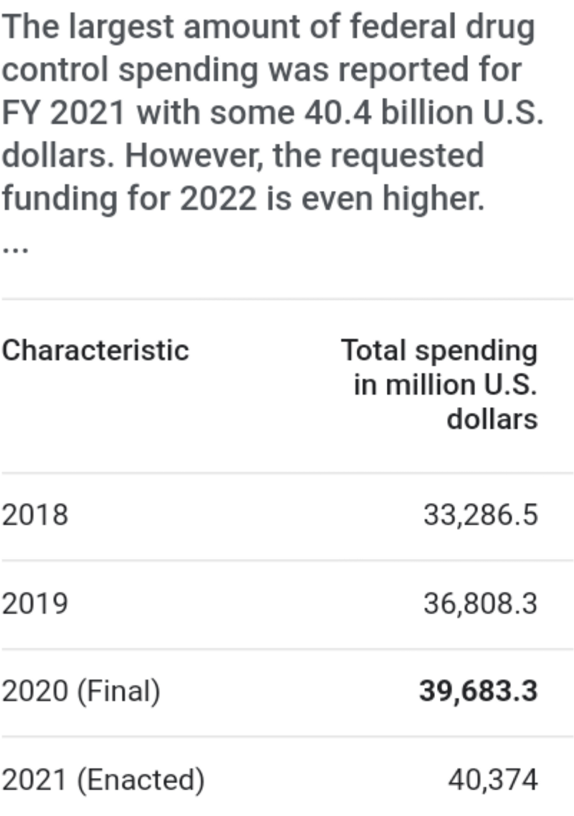Click 'even higher' at the paragraph end
This screenshot has height=816, width=574.
point(393,198)
